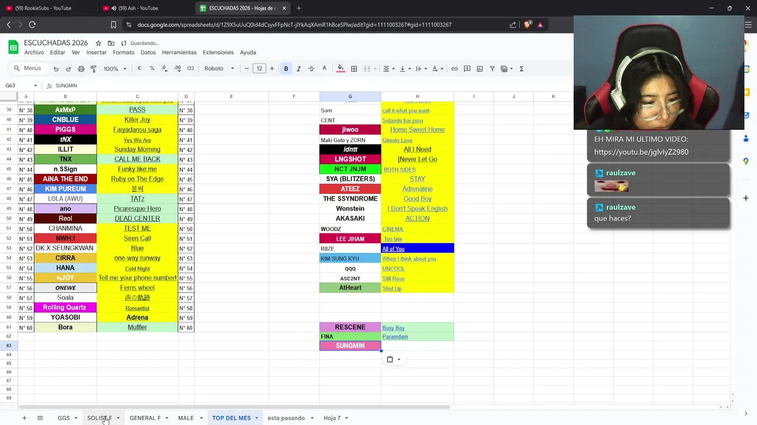This screenshot has height=425, width=757.
Task: Open the text color picker
Action: [x=324, y=68]
